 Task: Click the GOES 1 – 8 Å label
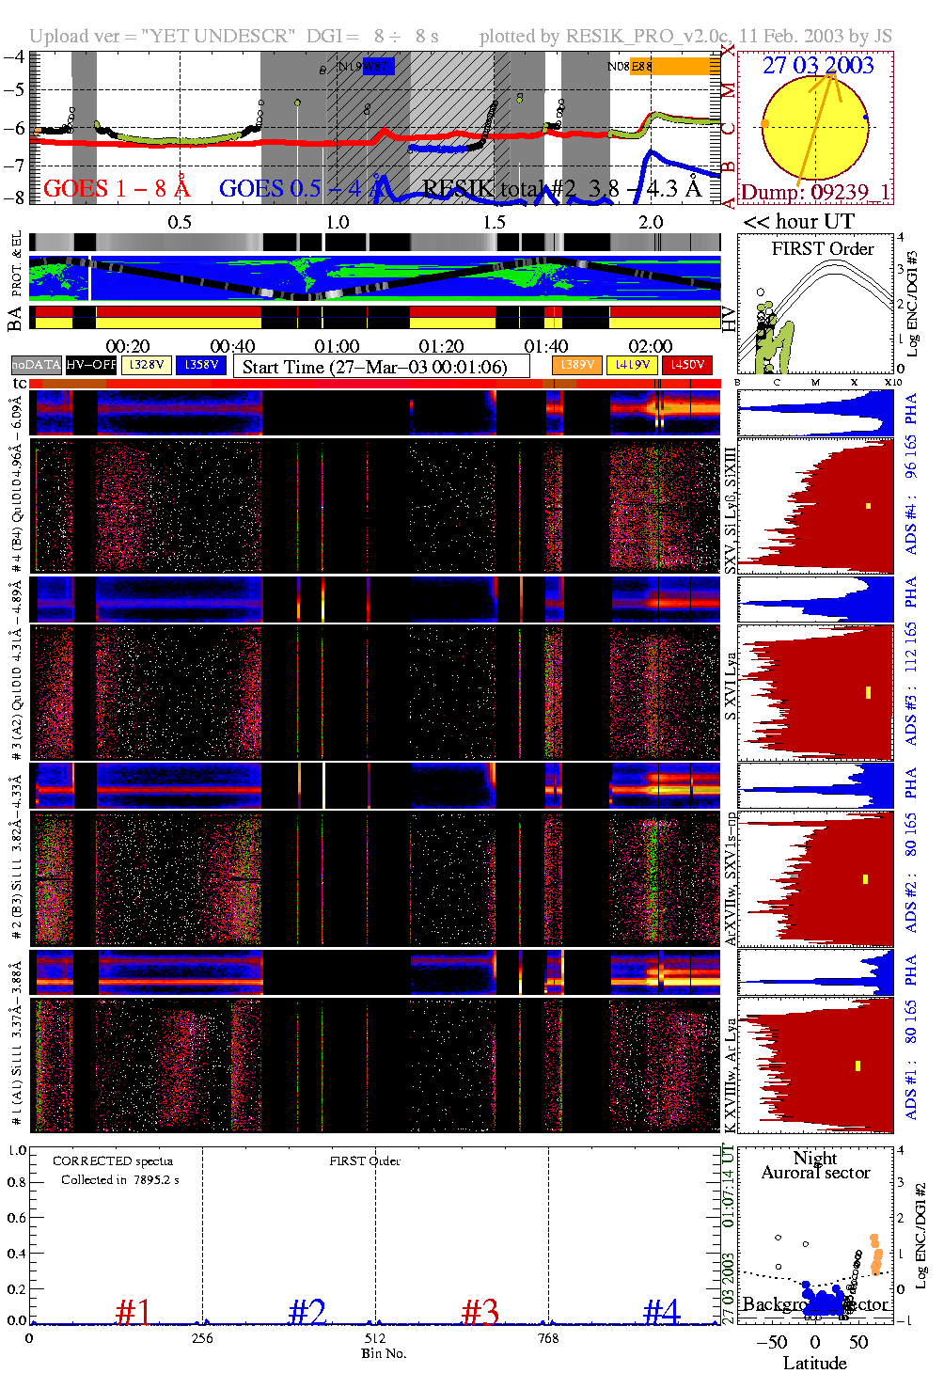(117, 189)
